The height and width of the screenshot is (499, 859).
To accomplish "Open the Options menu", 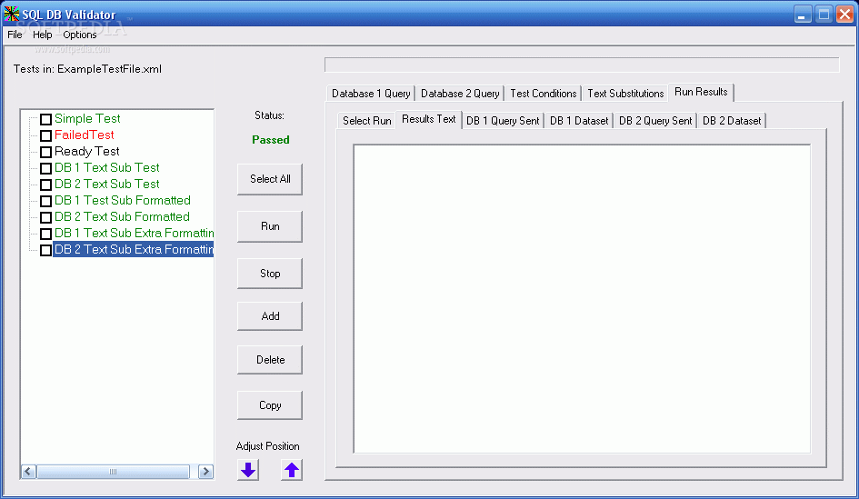I will click(x=79, y=35).
